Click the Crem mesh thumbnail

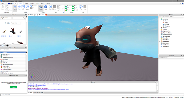(x=13, y=31)
